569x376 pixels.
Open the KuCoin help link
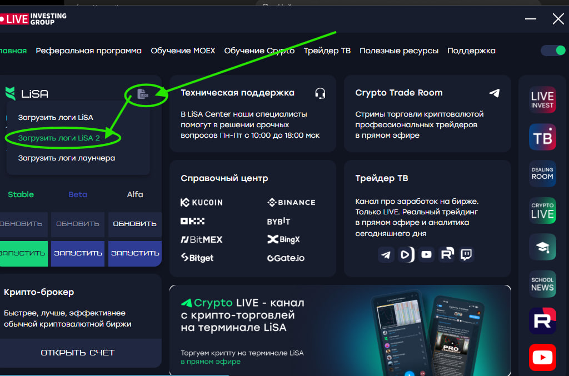click(x=202, y=202)
